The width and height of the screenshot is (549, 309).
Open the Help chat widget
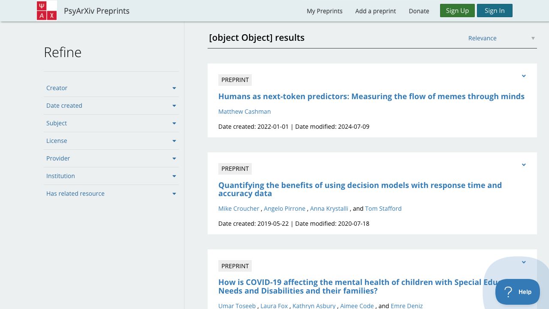point(518,292)
